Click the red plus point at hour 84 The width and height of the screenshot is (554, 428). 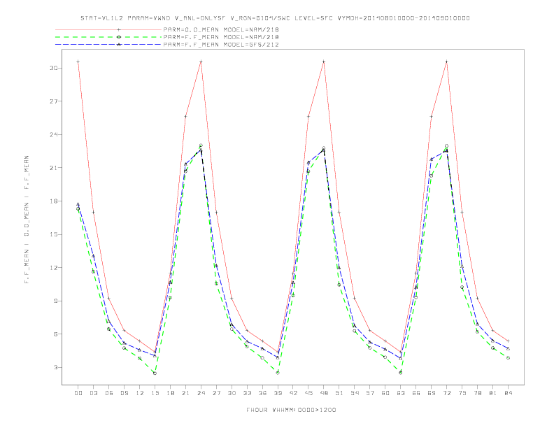pyautogui.click(x=508, y=341)
